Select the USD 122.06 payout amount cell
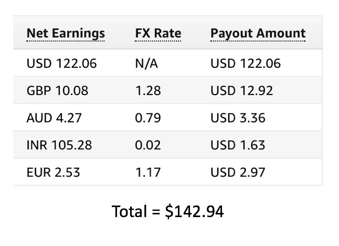This screenshot has height=246, width=339. [x=246, y=64]
